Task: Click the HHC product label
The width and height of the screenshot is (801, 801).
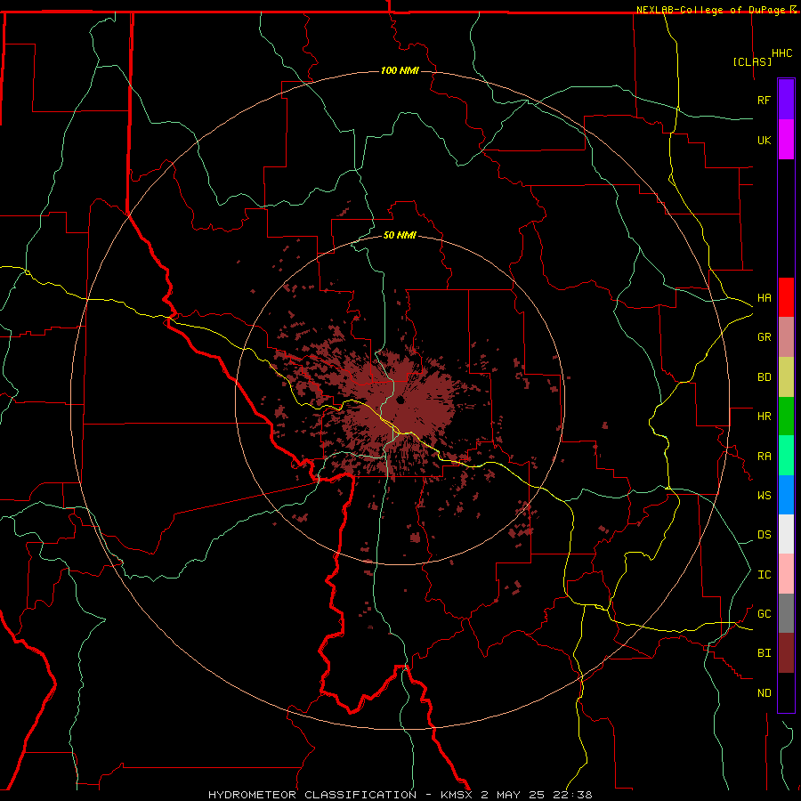Action: 781,53
